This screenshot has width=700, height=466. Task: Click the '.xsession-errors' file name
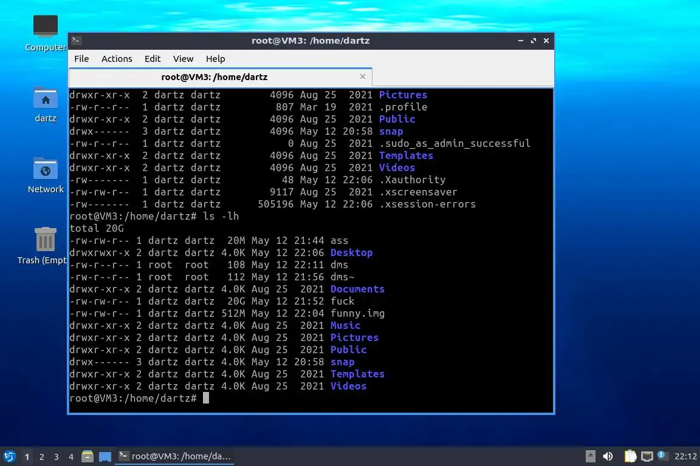point(428,204)
